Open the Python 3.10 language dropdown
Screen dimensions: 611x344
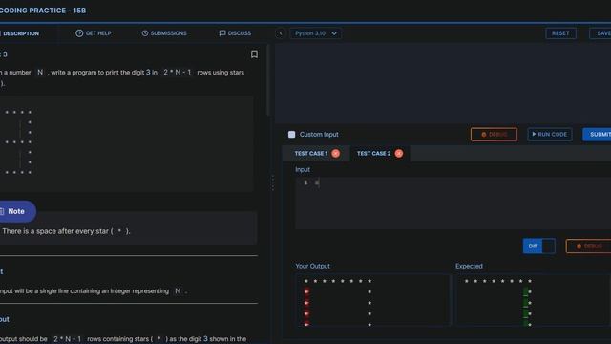pos(316,33)
